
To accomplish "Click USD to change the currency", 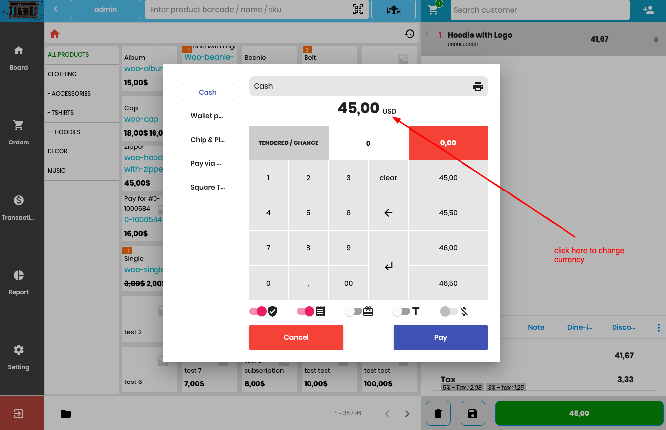I will coord(389,111).
